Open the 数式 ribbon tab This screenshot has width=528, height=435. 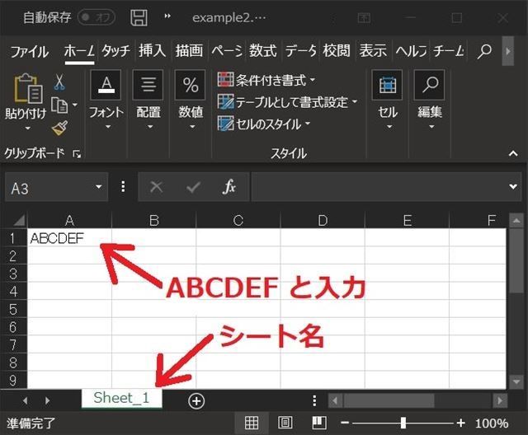tap(262, 51)
